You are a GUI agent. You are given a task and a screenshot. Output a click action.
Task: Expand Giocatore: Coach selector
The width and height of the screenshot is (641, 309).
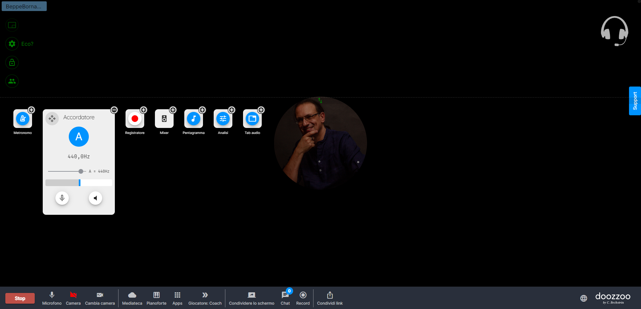[205, 298]
